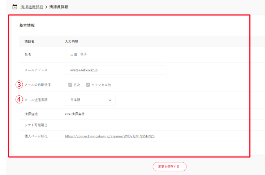Click the 入力内容 column header

click(71, 41)
